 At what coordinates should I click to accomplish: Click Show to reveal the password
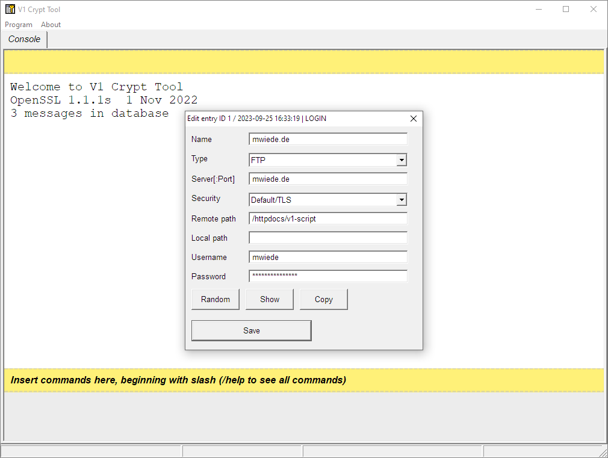(x=270, y=299)
